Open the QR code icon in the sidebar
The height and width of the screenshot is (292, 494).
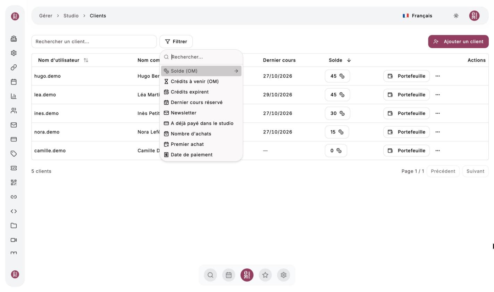[x=14, y=182]
